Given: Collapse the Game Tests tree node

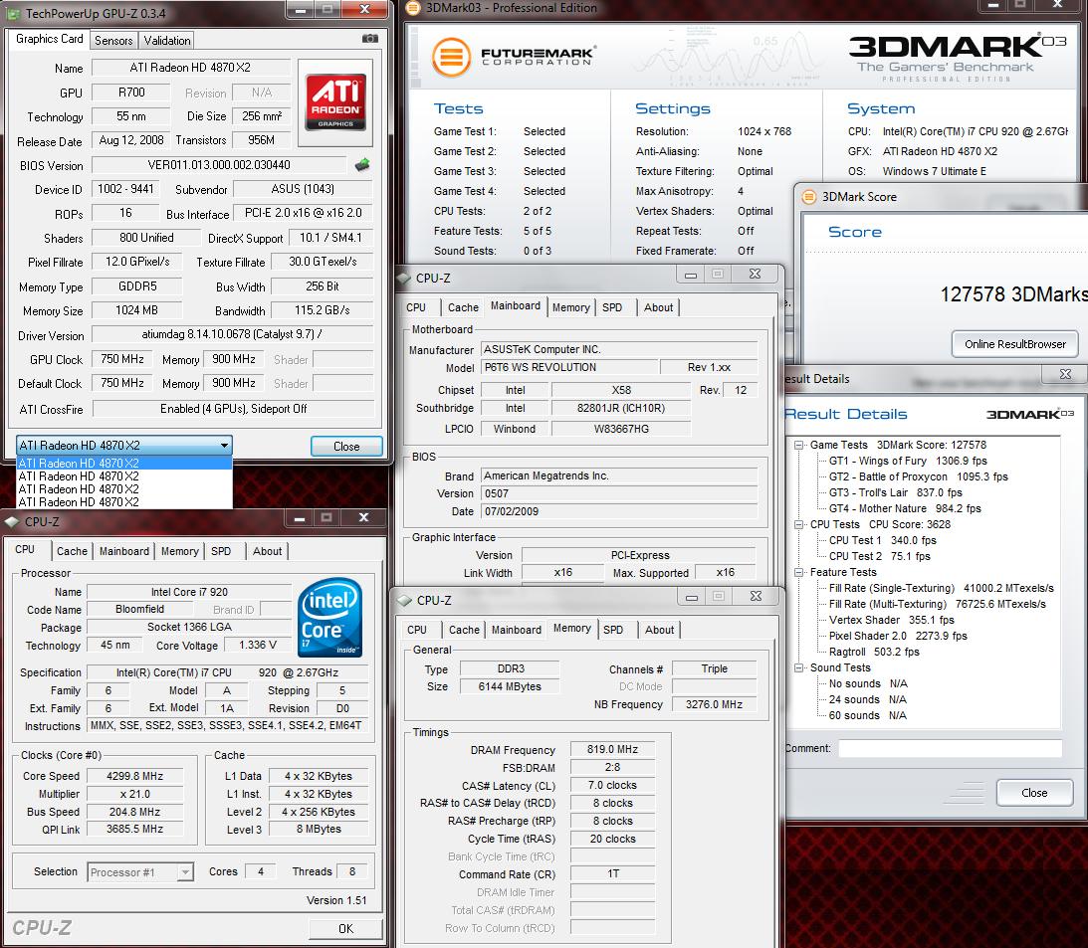Looking at the screenshot, I should click(x=798, y=446).
